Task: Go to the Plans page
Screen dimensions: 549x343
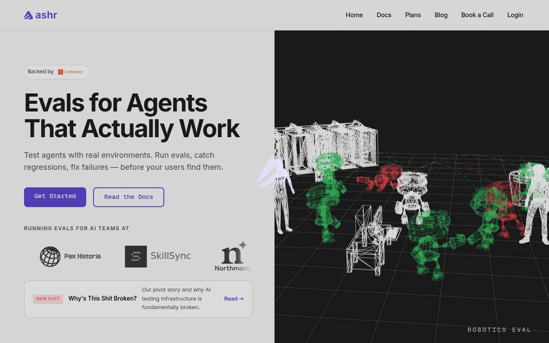Action: point(413,15)
